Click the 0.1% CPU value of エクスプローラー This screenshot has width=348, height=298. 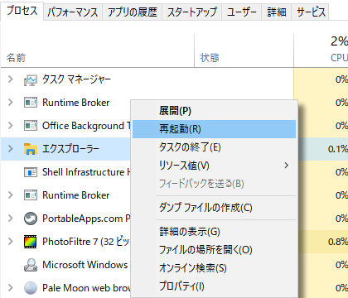click(x=337, y=149)
